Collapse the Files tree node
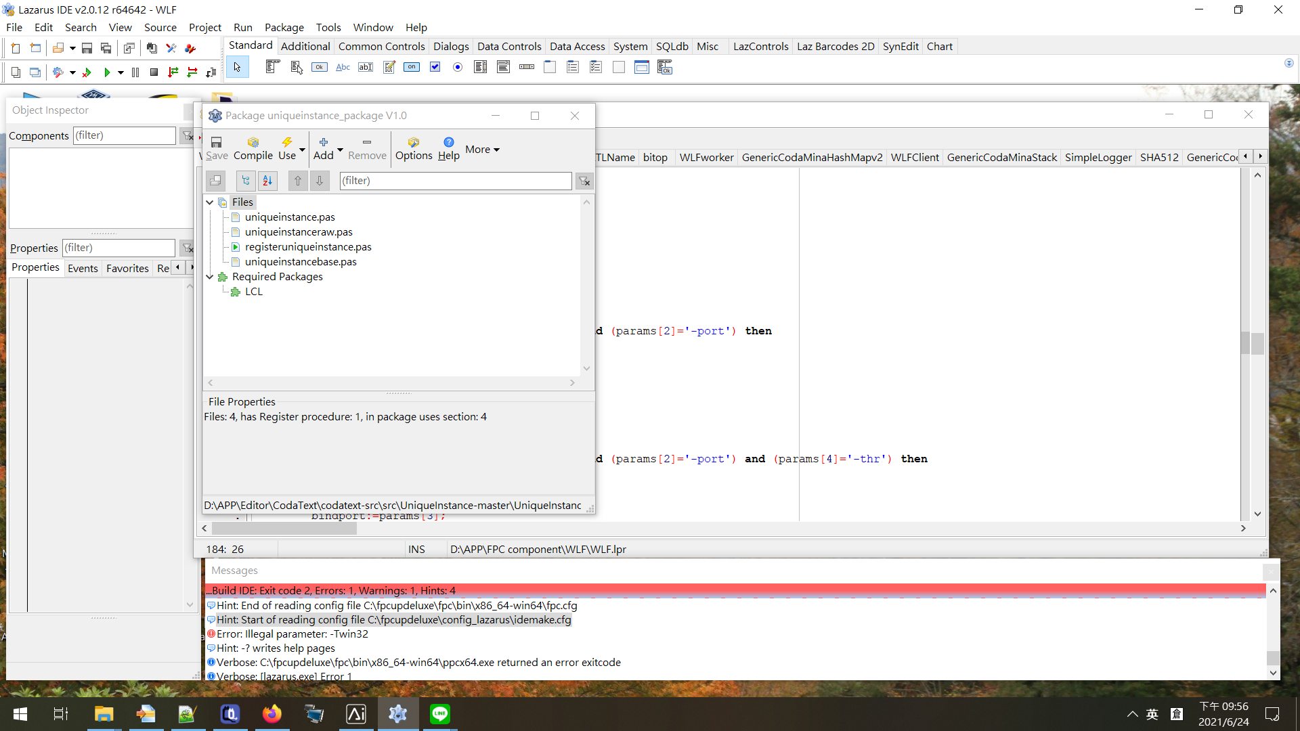The height and width of the screenshot is (731, 1300). point(210,202)
